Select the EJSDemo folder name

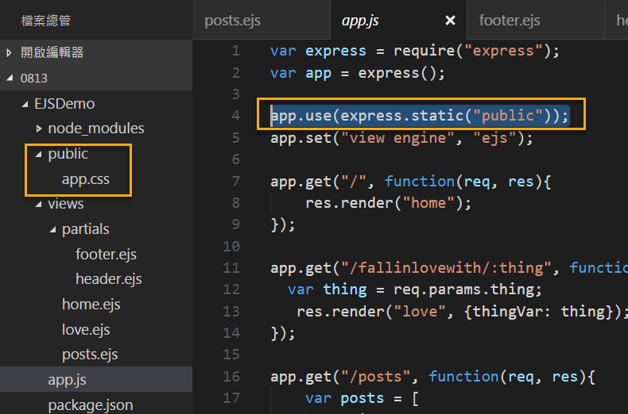(x=64, y=104)
